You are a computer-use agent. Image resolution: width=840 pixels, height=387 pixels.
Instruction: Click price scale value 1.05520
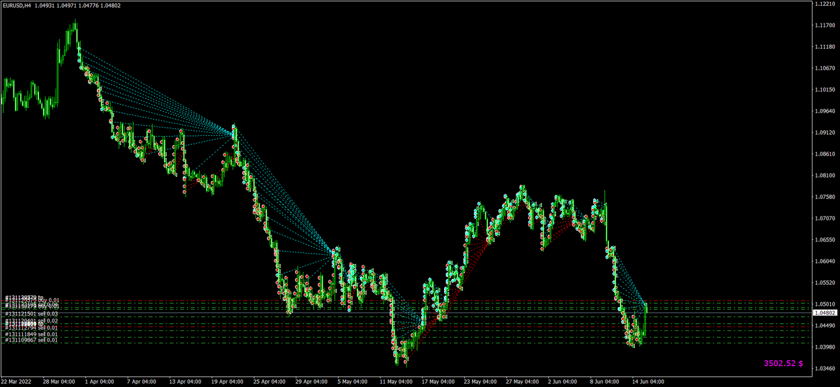click(x=825, y=282)
